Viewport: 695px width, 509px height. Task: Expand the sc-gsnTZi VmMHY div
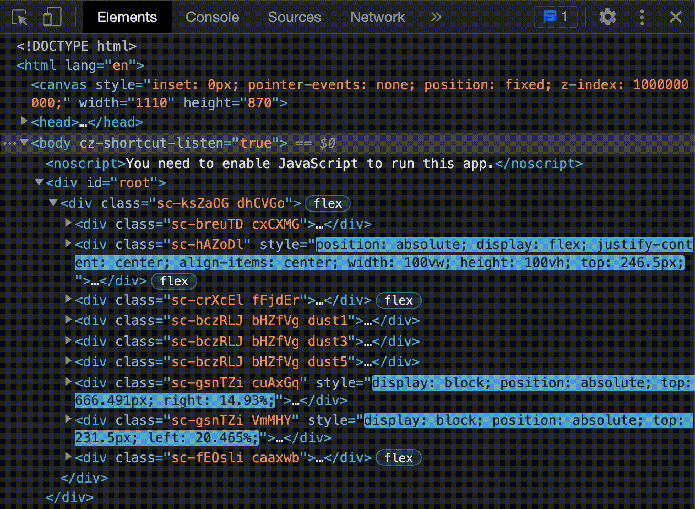(x=68, y=418)
